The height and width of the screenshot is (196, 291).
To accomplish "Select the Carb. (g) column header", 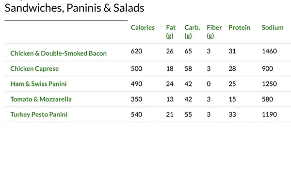I will click(192, 32).
